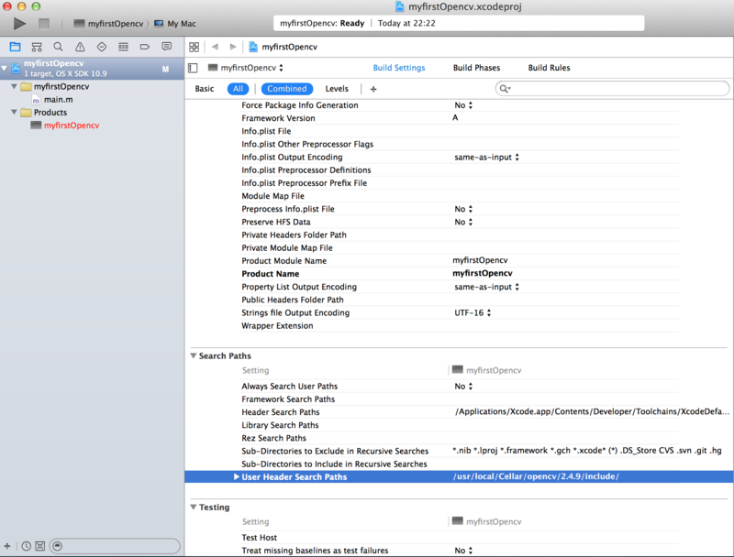The image size is (734, 557).
Task: Select the Library Search Paths row
Action: point(459,425)
